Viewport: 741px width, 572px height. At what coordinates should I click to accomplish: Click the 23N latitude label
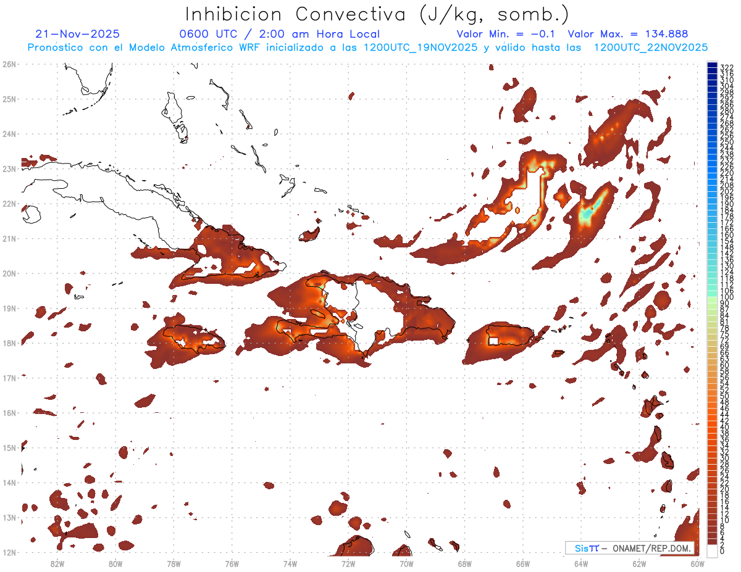click(9, 168)
